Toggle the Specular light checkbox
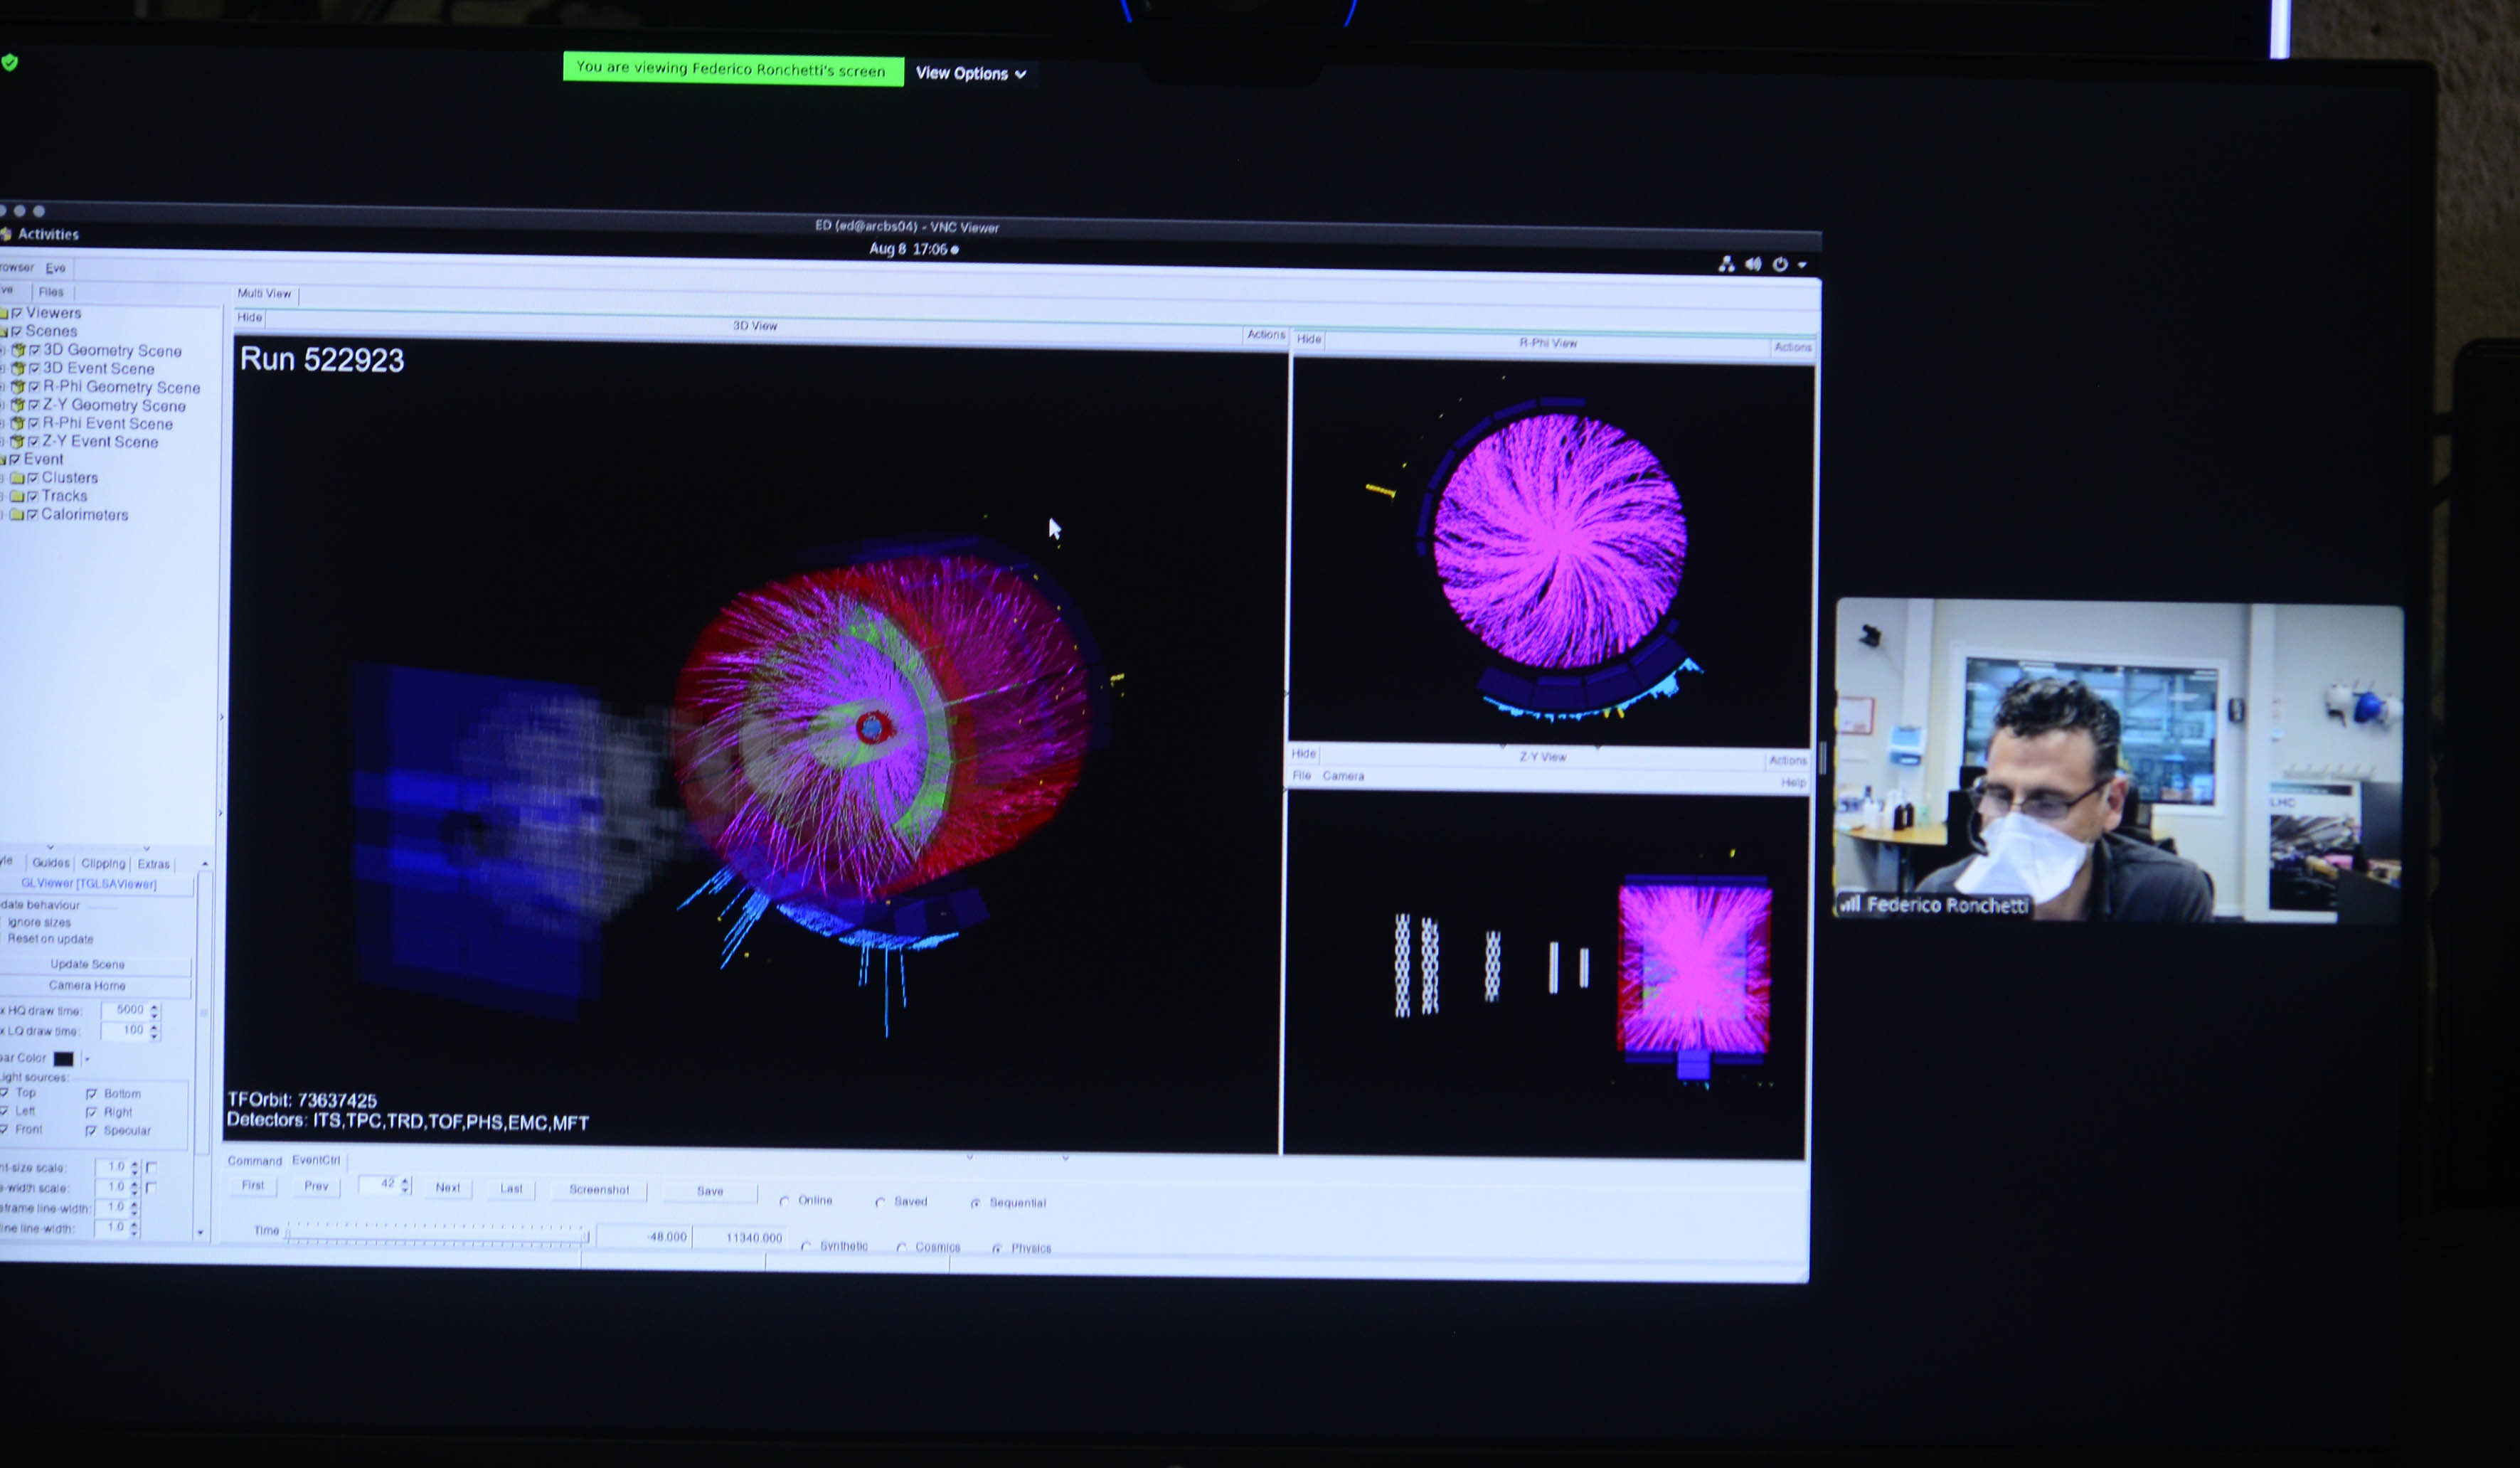The width and height of the screenshot is (2520, 1468). tap(91, 1131)
